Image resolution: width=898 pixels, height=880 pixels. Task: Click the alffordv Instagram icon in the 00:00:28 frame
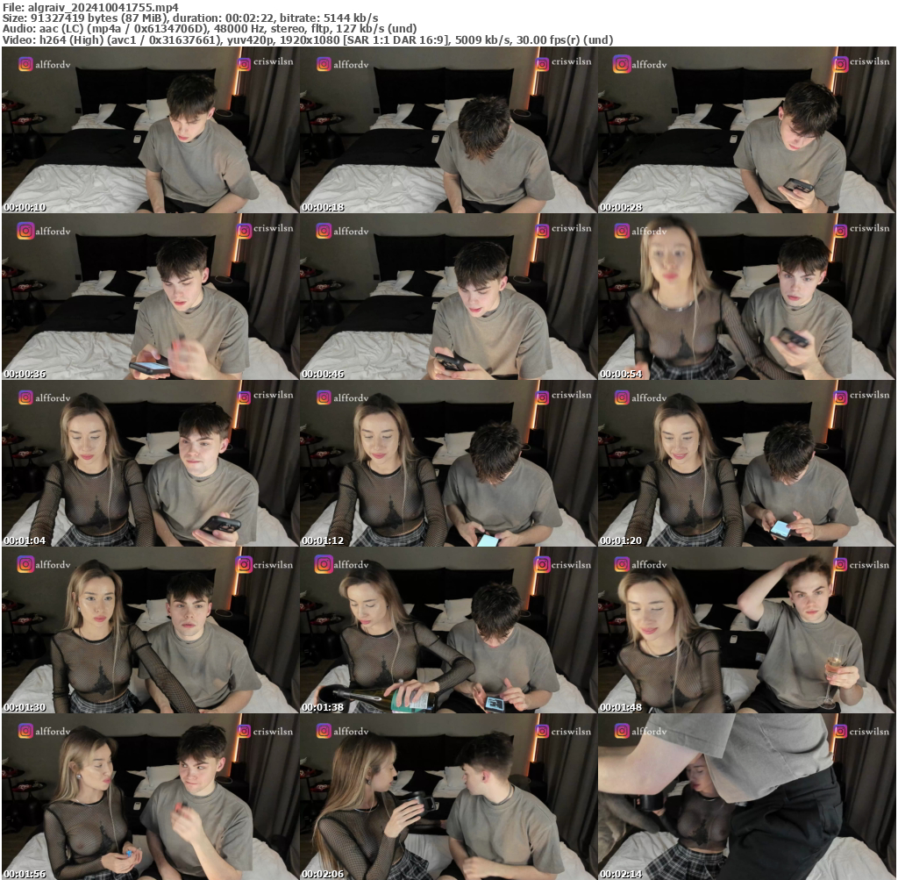pos(622,63)
